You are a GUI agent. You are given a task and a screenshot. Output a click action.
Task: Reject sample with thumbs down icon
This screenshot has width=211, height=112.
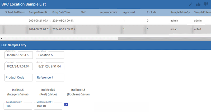(x=206, y=4)
